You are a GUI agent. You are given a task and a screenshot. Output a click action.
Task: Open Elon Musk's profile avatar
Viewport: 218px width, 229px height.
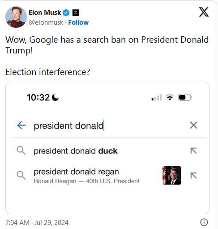pyautogui.click(x=16, y=17)
